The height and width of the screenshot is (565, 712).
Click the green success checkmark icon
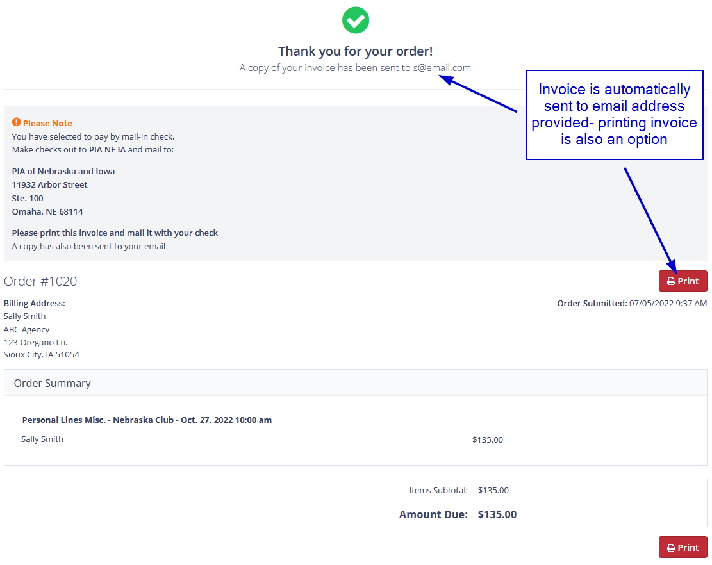(x=355, y=20)
